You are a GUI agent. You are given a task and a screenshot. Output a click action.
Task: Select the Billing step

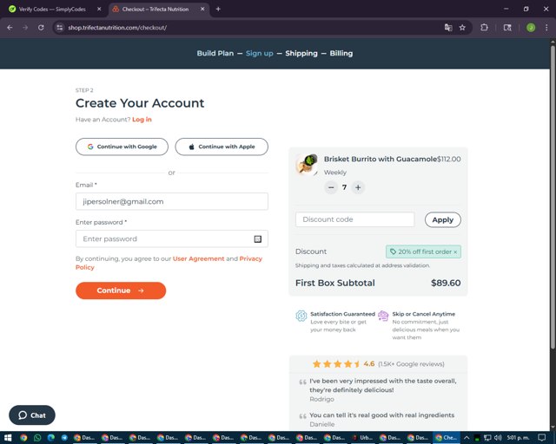tap(341, 53)
